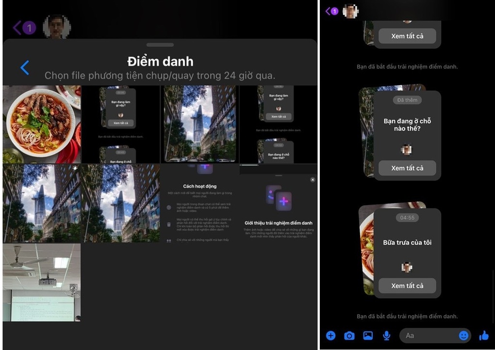Tap the blue plus icon in the message bar

point(330,336)
